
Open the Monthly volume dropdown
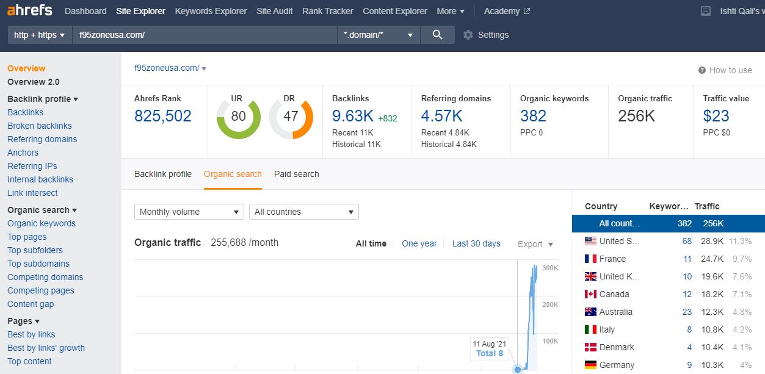189,212
